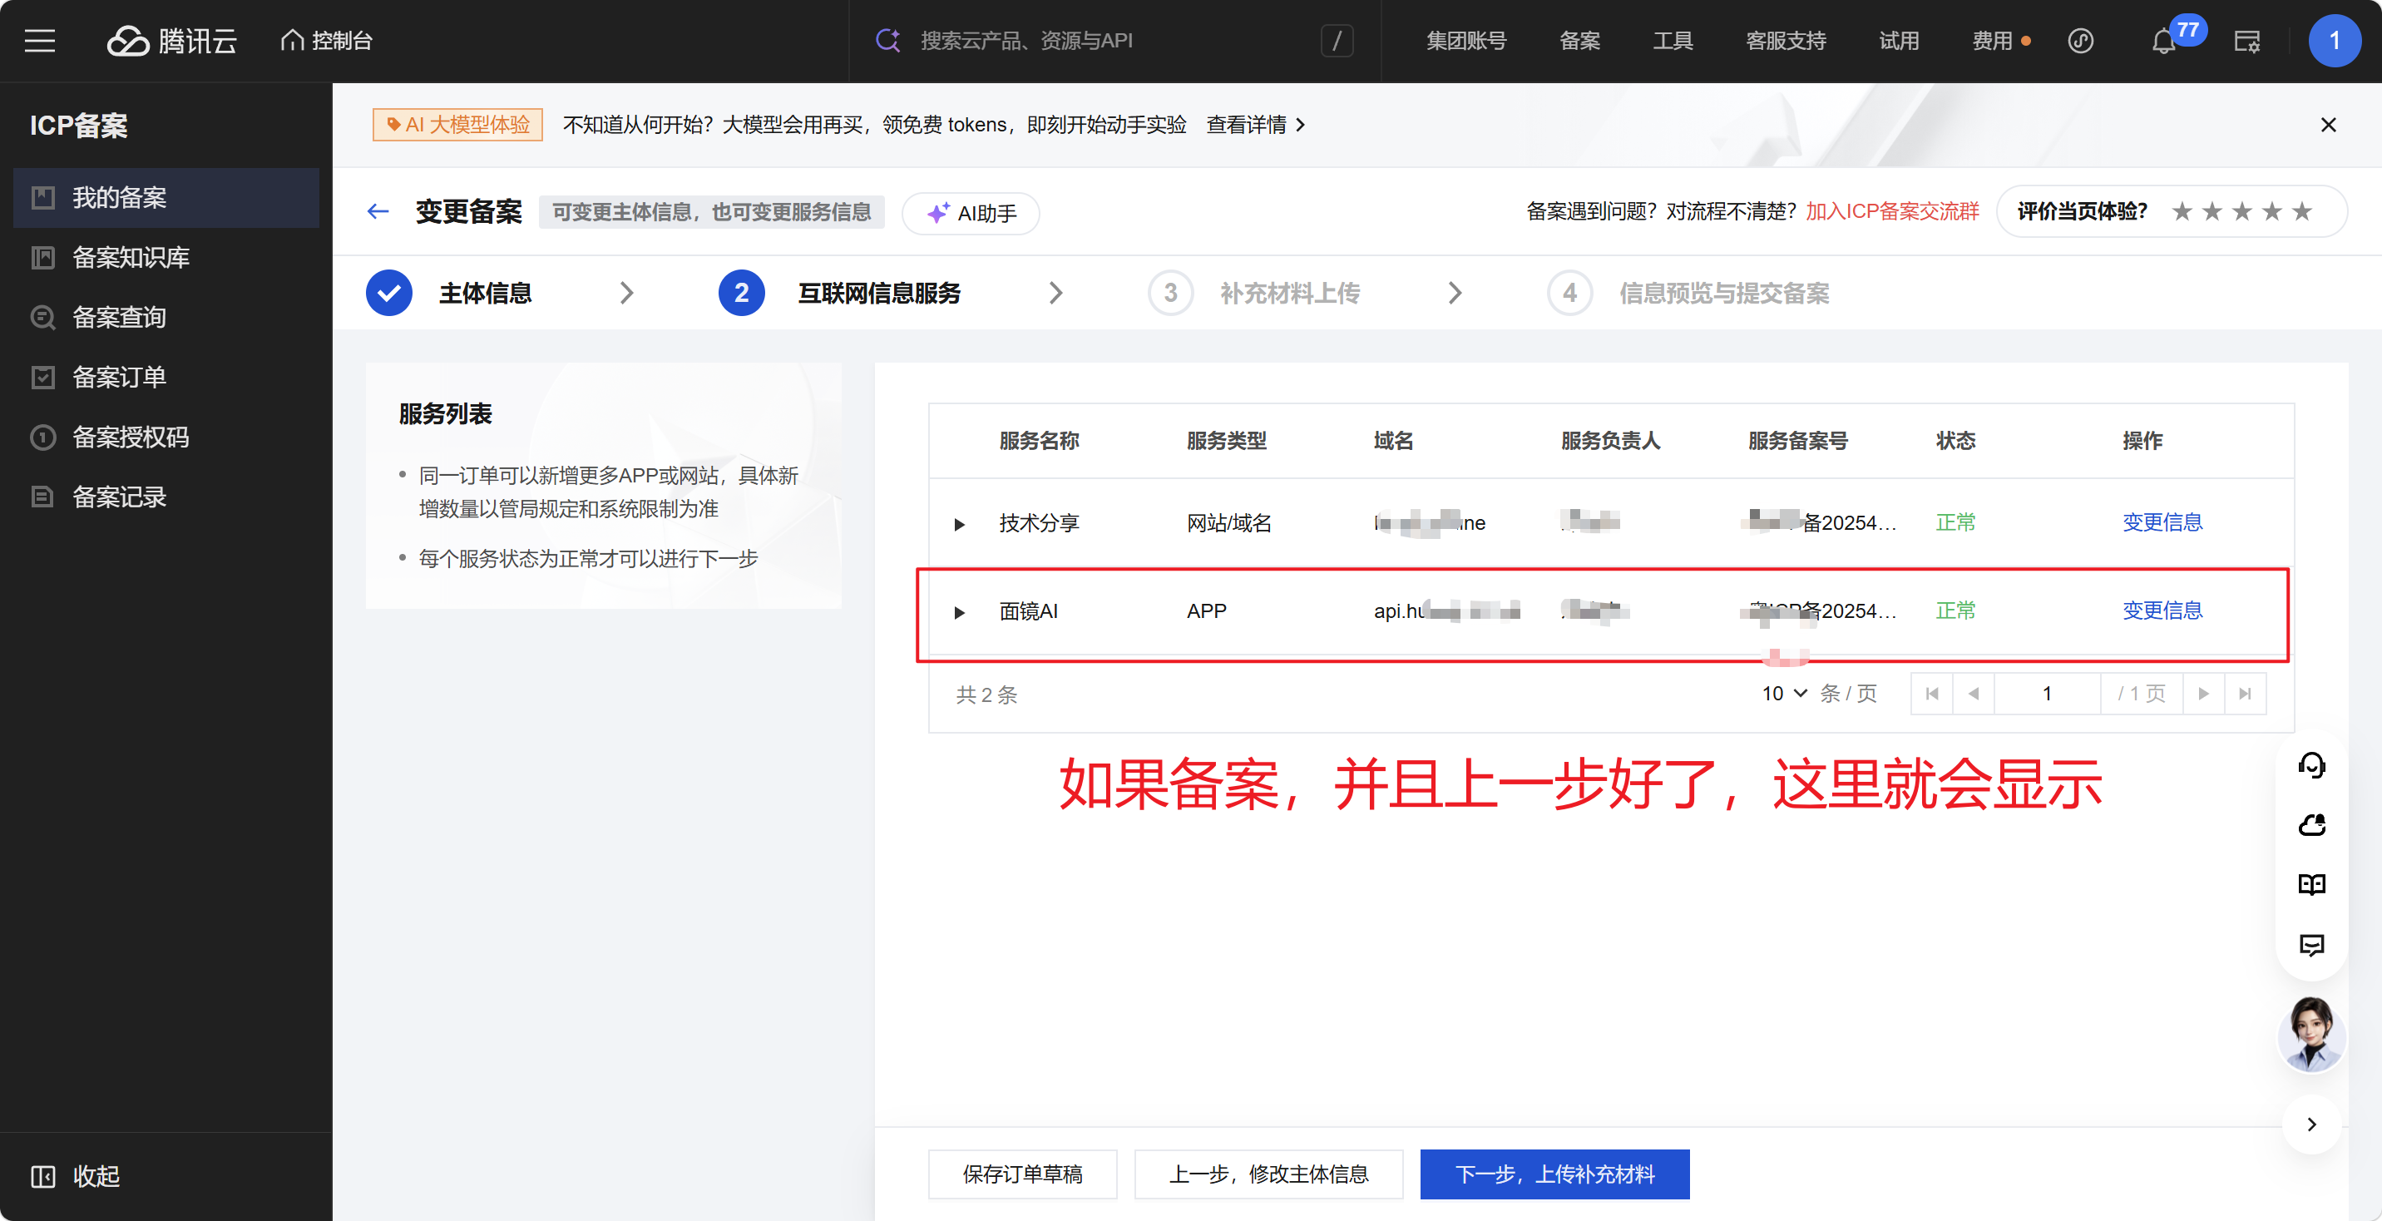Click 正常 status in the 技术分享 row
The width and height of the screenshot is (2382, 1221).
(x=1955, y=522)
